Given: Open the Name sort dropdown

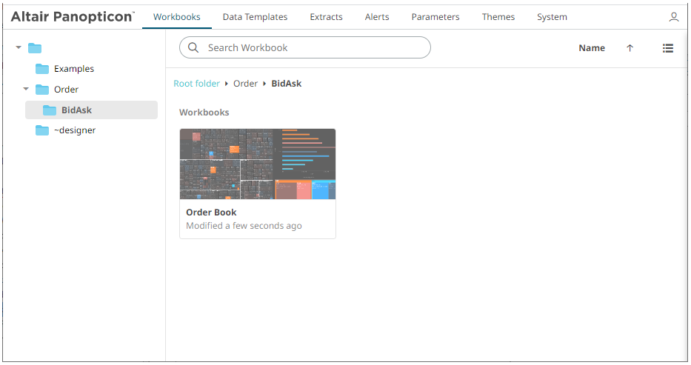Looking at the screenshot, I should click(592, 48).
